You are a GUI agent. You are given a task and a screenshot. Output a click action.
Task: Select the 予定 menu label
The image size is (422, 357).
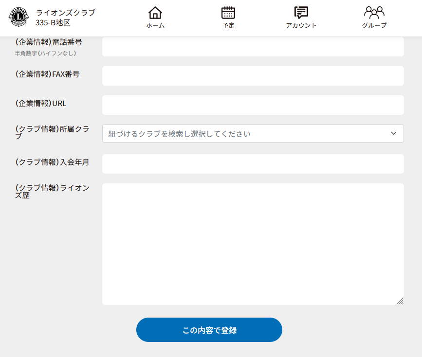point(228,26)
